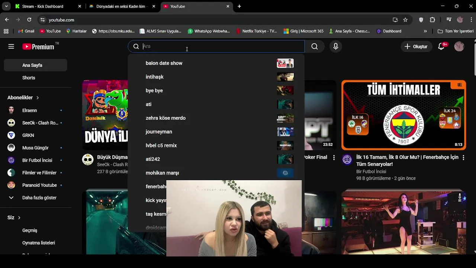Viewport: 476px width, 268px height.
Task: Show more bookmarks with double chevron
Action: point(425,31)
